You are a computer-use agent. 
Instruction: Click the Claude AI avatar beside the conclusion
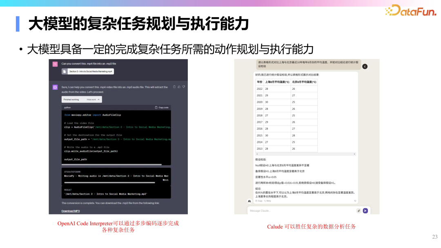(249, 201)
